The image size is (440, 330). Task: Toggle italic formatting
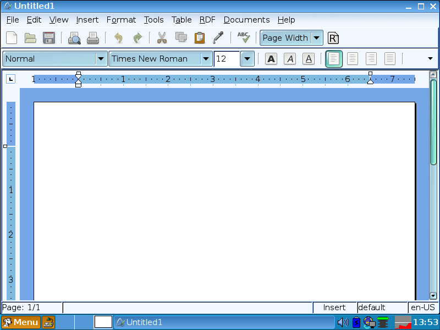click(x=290, y=59)
